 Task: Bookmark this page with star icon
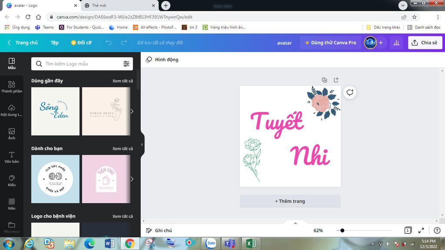tap(414, 17)
